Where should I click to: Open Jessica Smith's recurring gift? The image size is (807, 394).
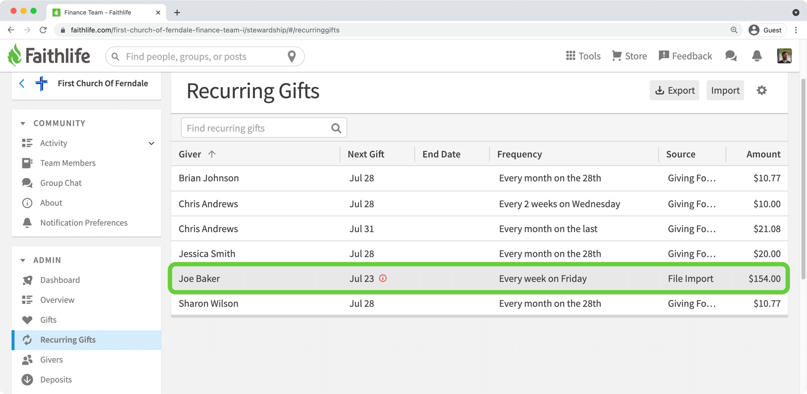pyautogui.click(x=479, y=253)
